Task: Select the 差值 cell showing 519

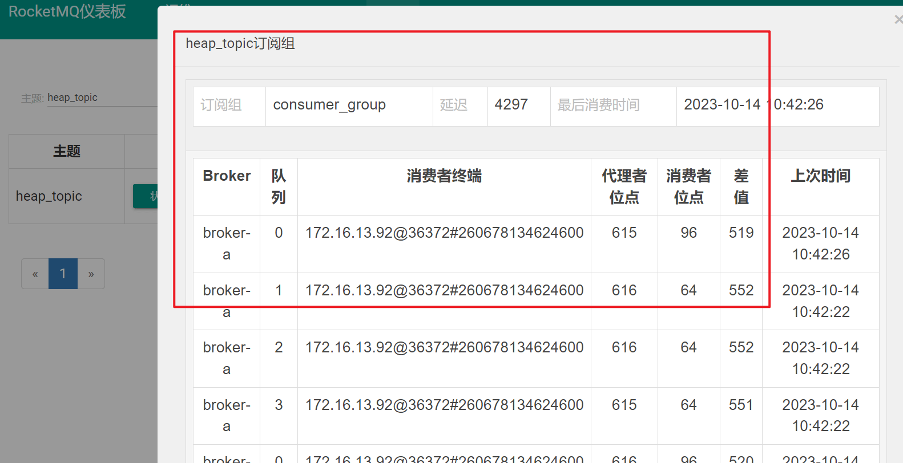Action: point(741,233)
